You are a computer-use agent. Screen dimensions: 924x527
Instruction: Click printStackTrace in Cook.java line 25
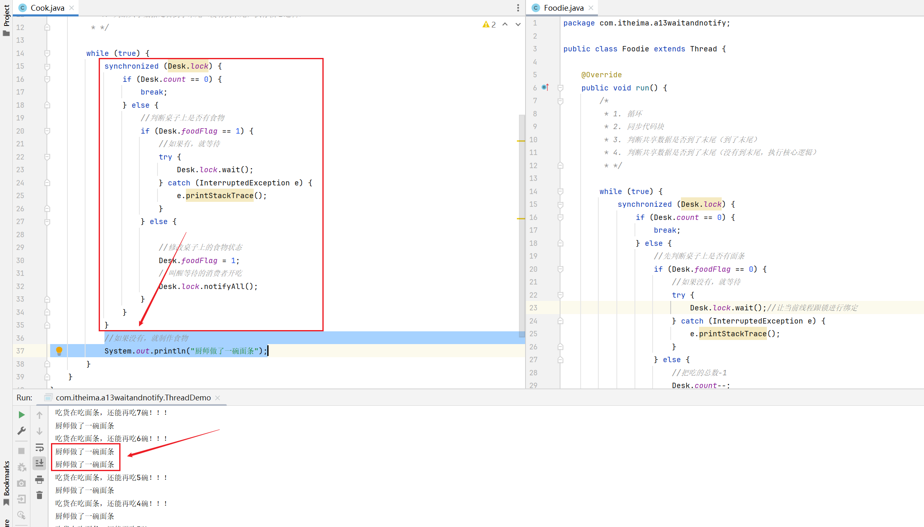pos(220,195)
